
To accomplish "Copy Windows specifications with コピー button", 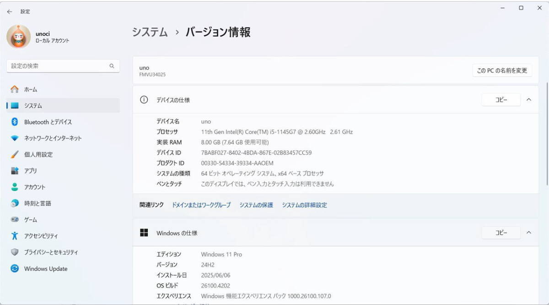I will [501, 233].
